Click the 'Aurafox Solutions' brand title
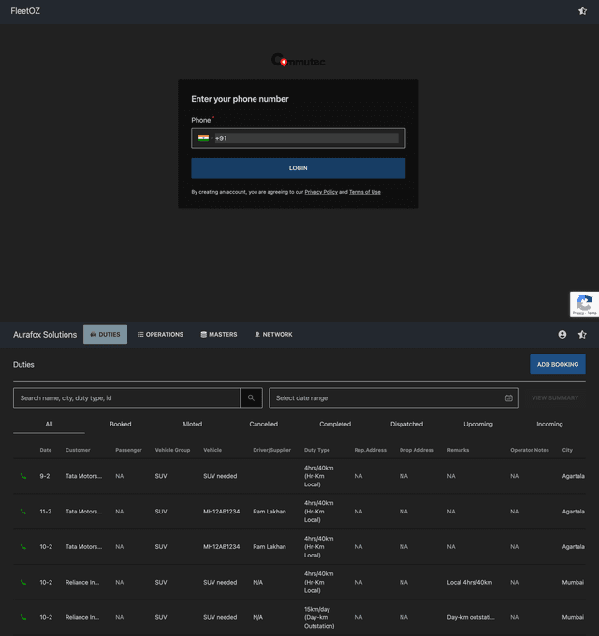The image size is (599, 636). tap(45, 335)
